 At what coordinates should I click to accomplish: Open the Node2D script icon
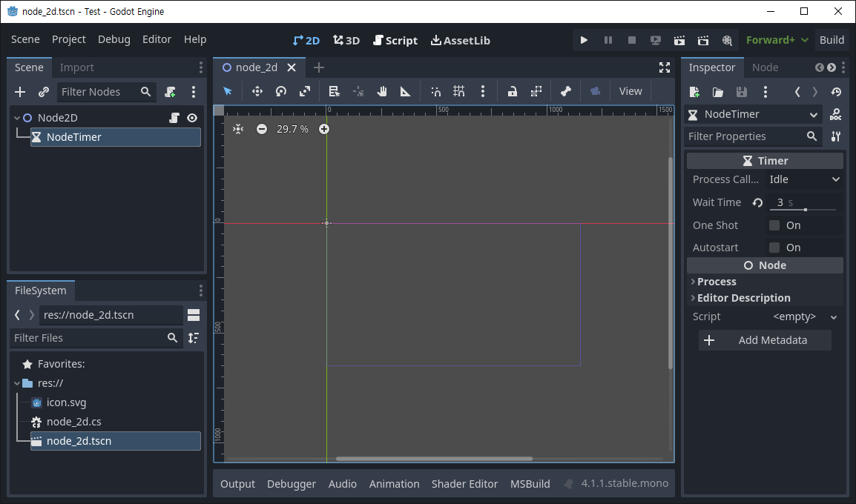point(174,118)
